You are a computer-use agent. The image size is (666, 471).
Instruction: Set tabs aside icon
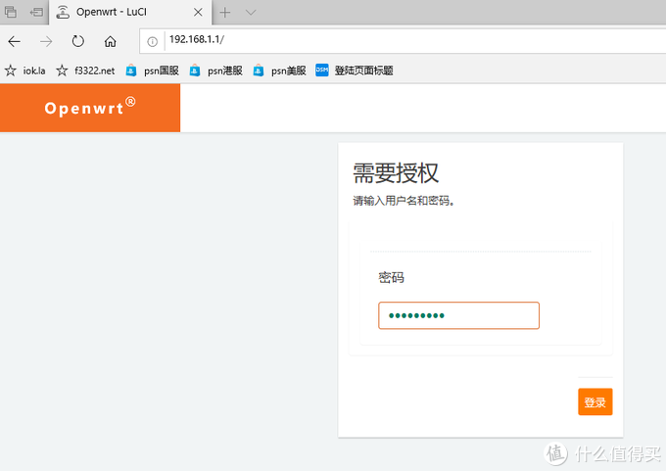(x=36, y=12)
